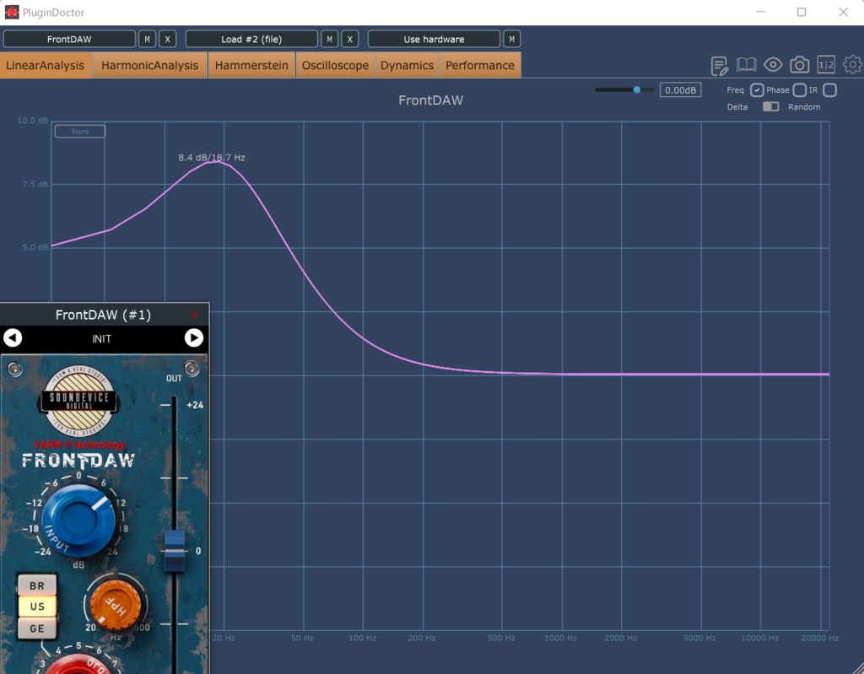Click the PluginDoctor app logo
Viewport: 864px width, 674px height.
pyautogui.click(x=12, y=12)
